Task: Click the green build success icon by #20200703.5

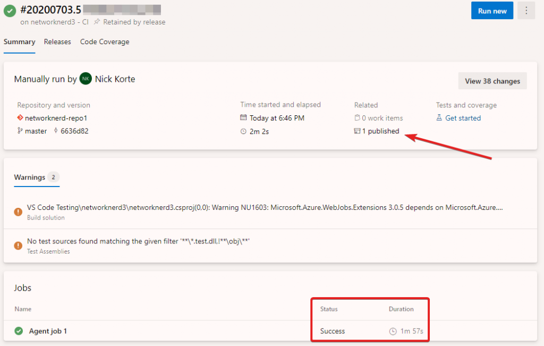Action: tap(10, 11)
